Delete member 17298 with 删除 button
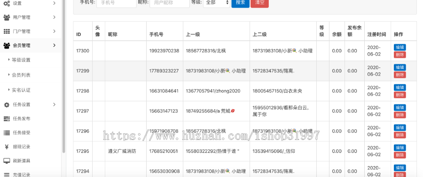Viewport: 423px width, 177px height. (x=400, y=95)
